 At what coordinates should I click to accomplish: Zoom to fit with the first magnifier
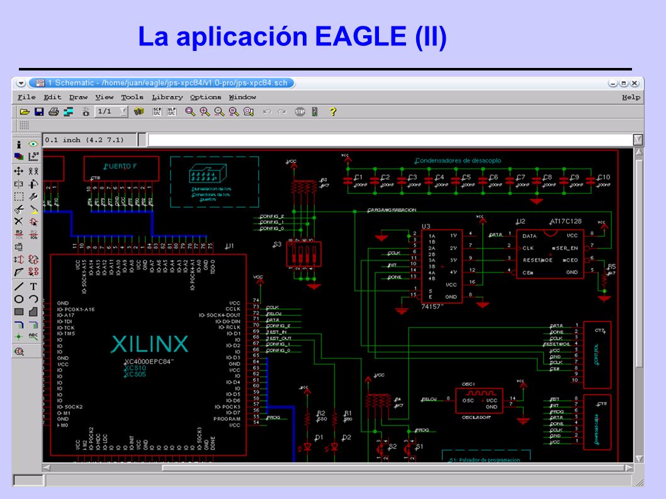(x=190, y=111)
